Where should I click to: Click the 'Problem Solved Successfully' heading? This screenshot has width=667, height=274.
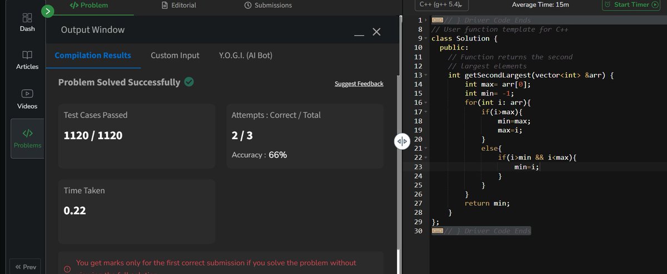[119, 82]
